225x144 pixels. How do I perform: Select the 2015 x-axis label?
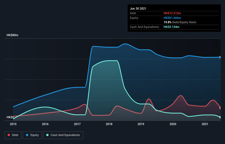coord(13,124)
